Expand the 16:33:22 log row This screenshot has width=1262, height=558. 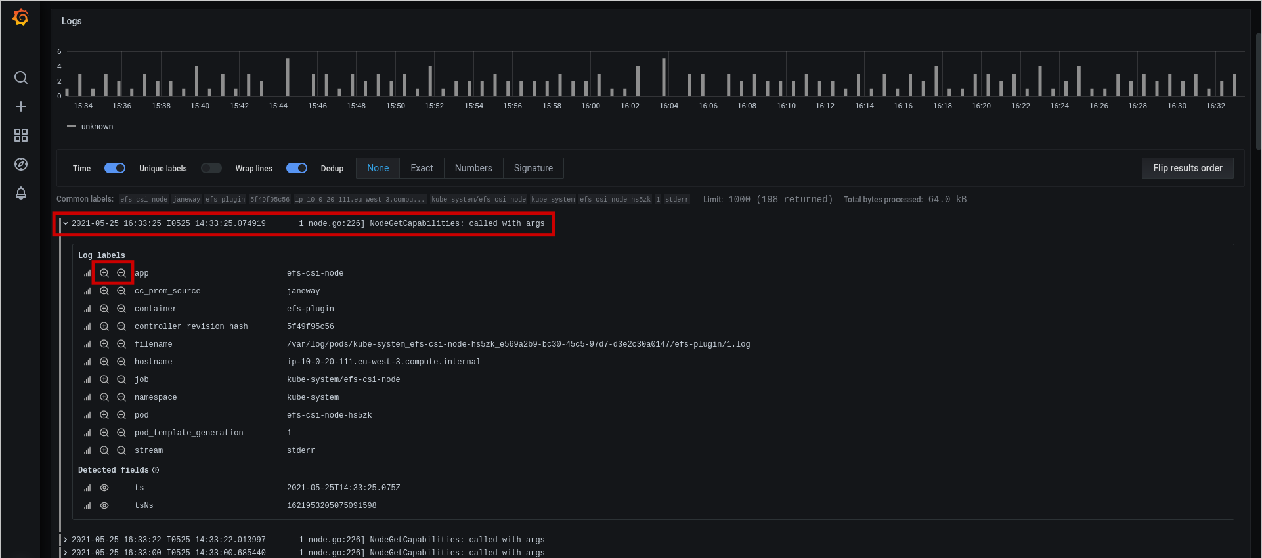click(66, 540)
